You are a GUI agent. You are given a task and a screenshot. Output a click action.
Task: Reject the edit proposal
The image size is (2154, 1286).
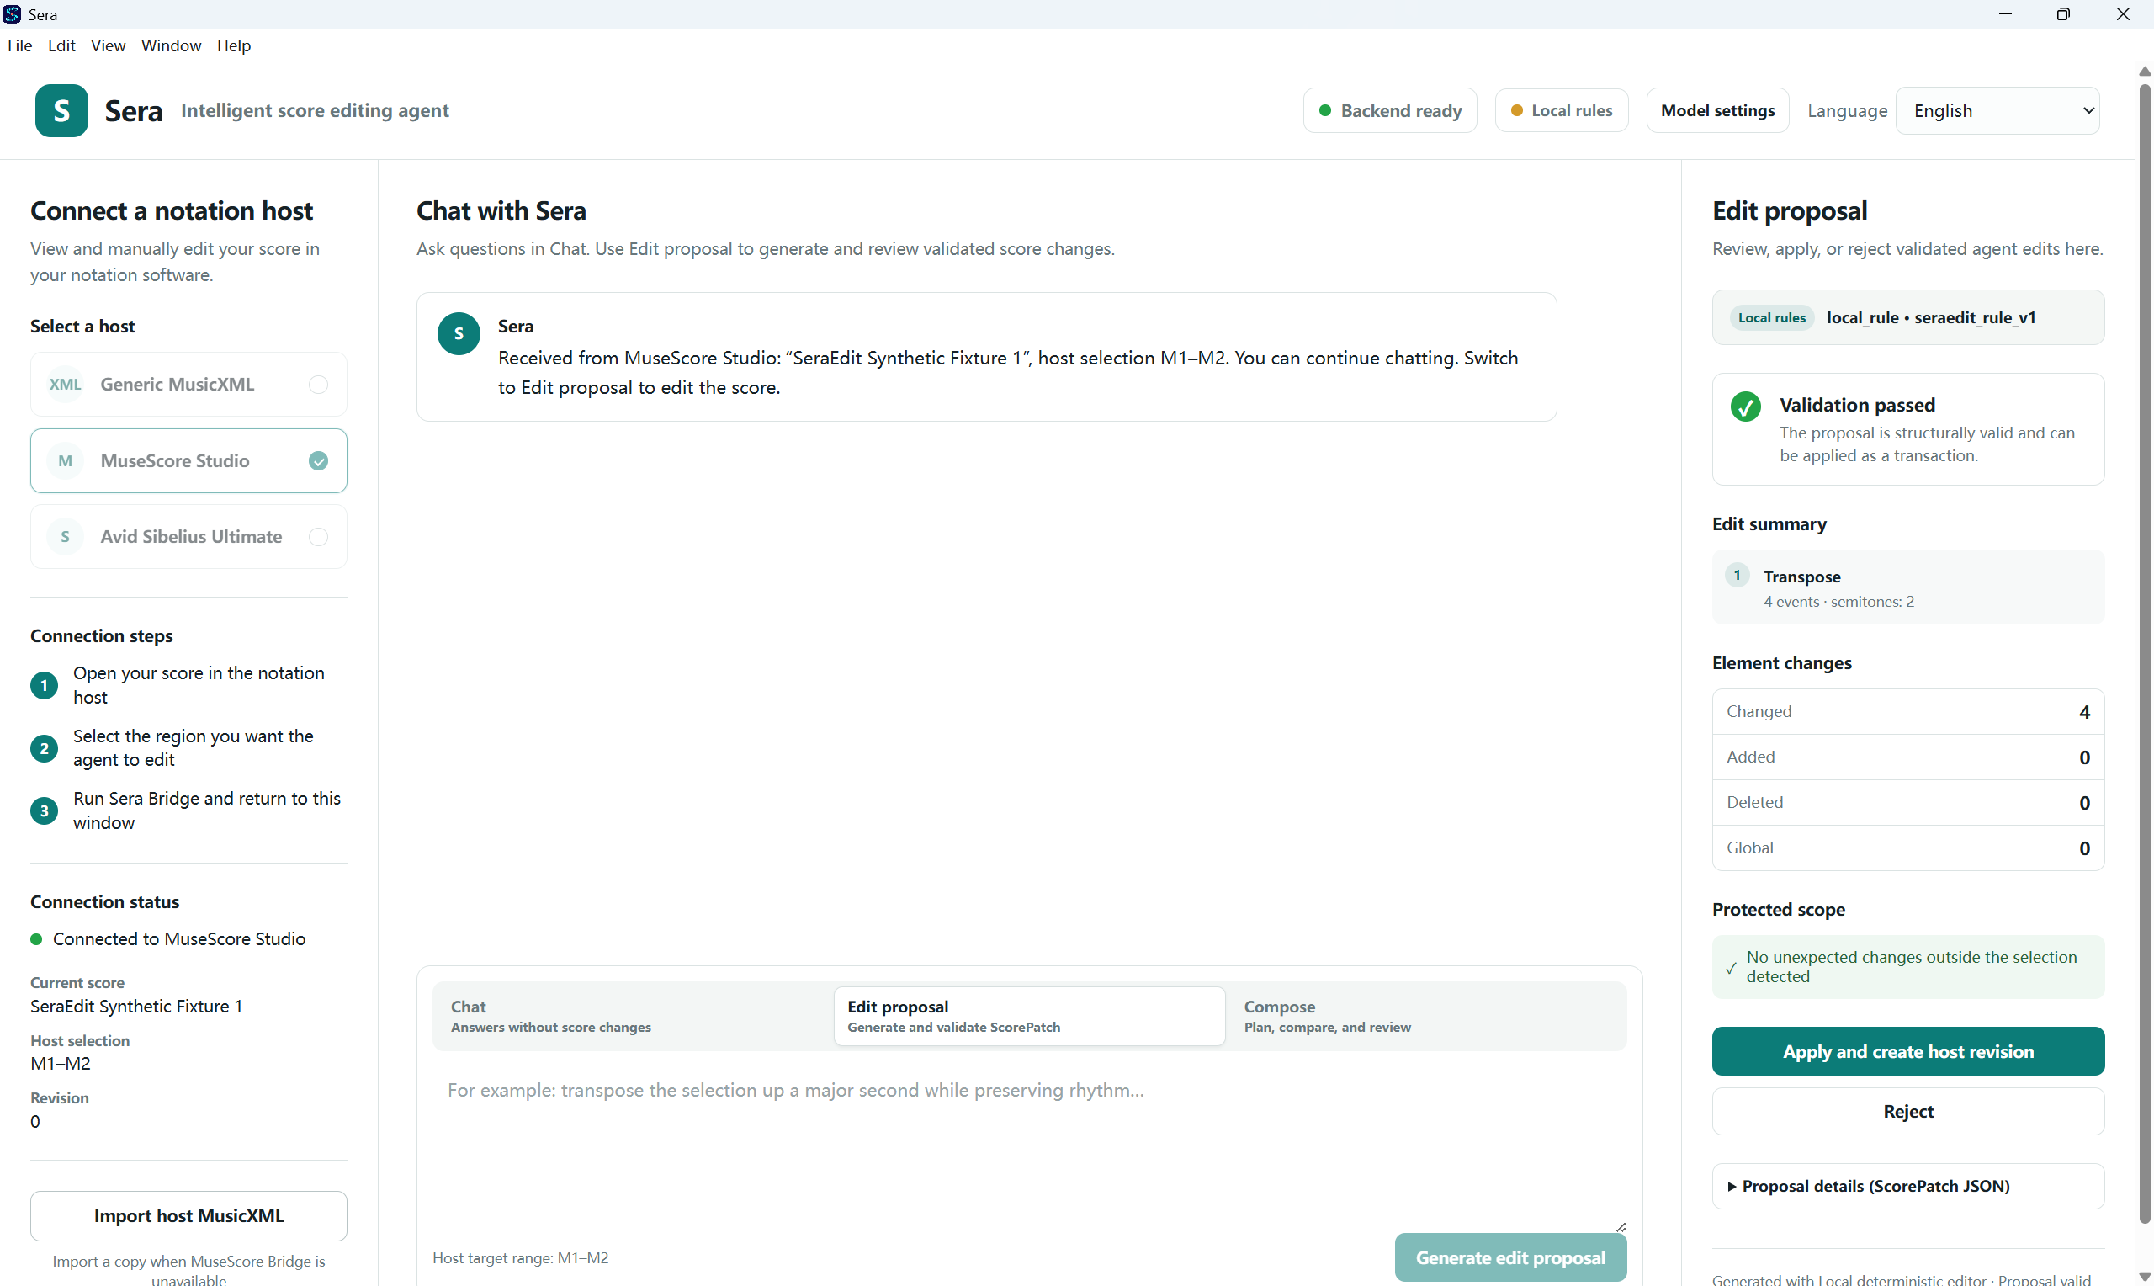click(1908, 1112)
